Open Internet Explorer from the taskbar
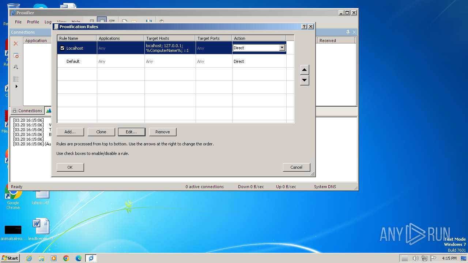The height and width of the screenshot is (263, 468). click(29, 258)
